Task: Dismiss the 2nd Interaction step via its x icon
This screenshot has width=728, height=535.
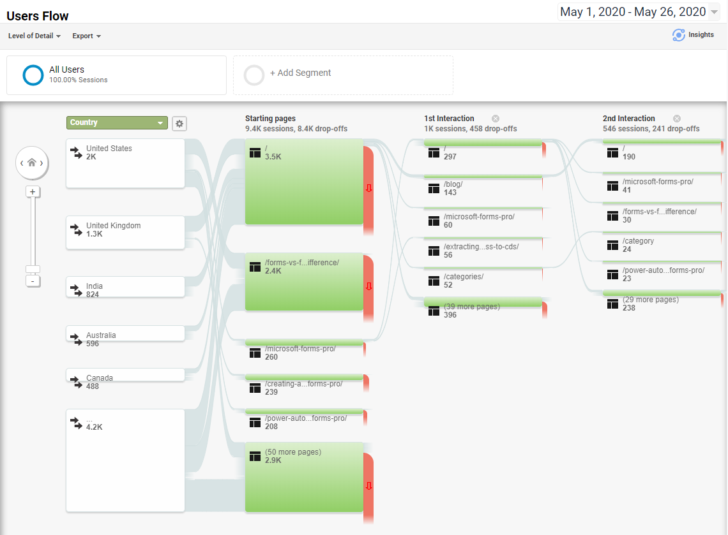Action: tap(677, 118)
